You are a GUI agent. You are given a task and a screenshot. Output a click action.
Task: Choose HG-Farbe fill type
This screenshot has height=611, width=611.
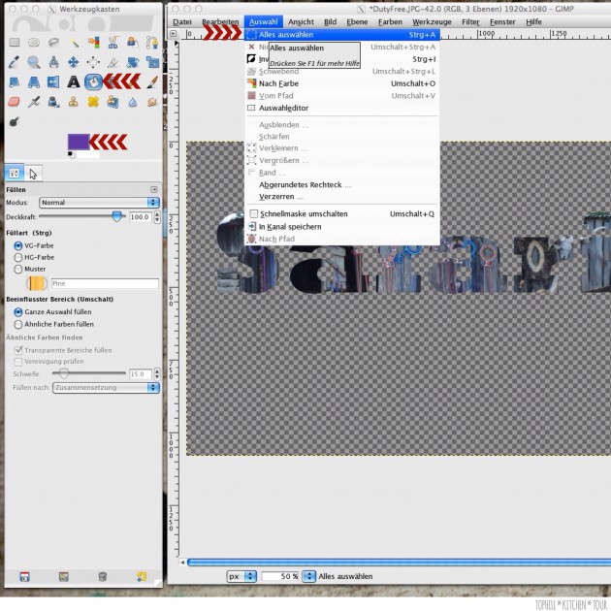[17, 258]
